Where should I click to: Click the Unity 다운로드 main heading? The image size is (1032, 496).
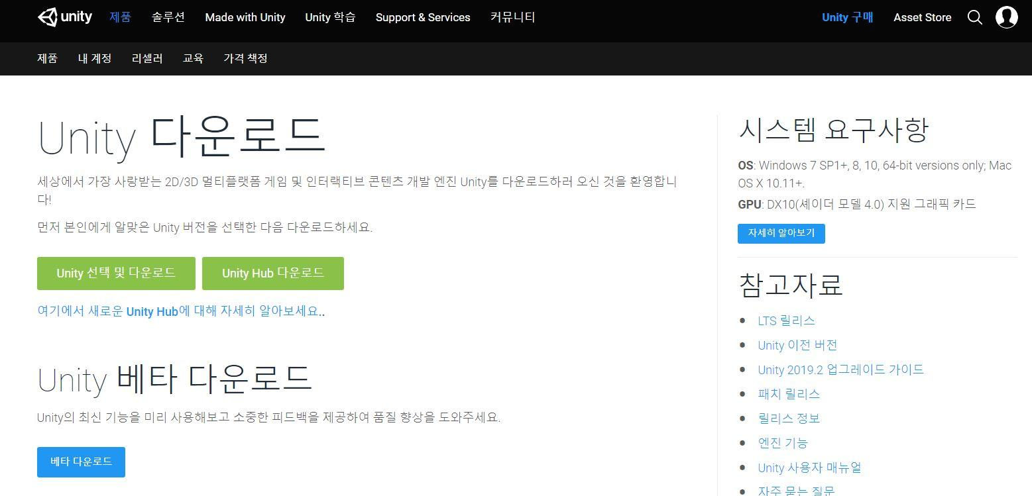pos(181,138)
